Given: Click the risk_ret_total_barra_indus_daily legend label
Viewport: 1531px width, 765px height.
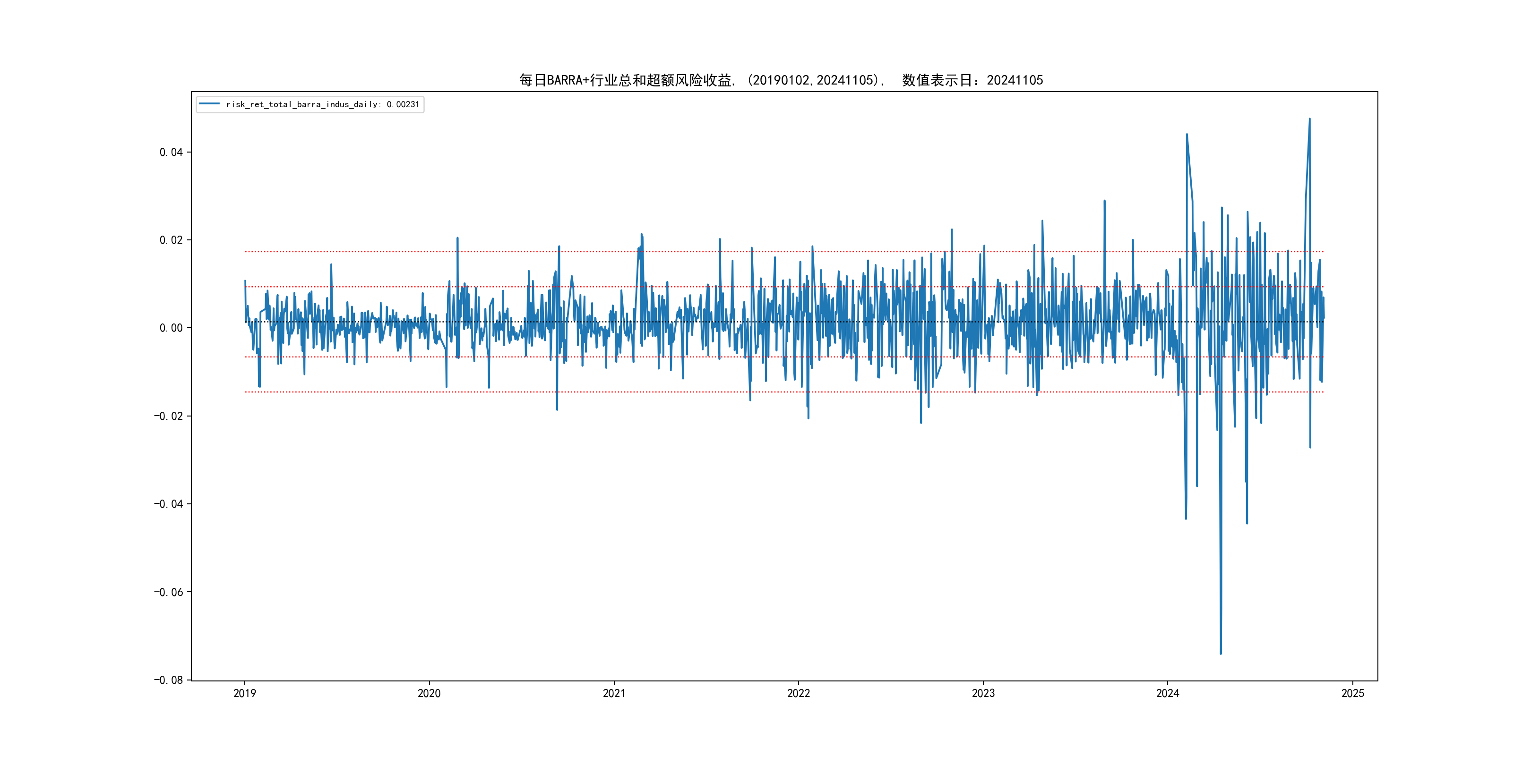Looking at the screenshot, I should click(323, 104).
